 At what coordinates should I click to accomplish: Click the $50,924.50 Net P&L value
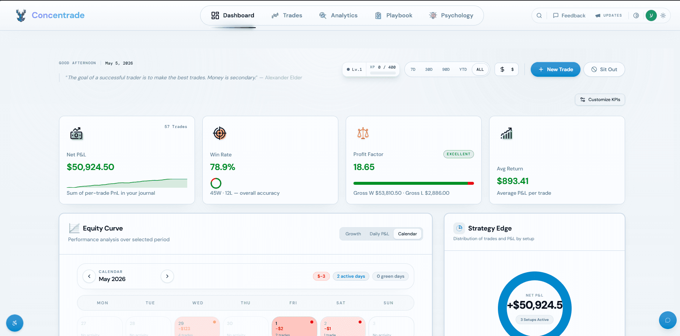90,167
